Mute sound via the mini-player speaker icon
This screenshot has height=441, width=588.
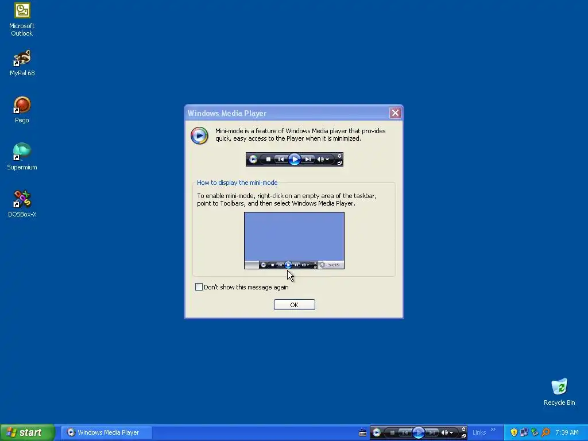point(444,433)
